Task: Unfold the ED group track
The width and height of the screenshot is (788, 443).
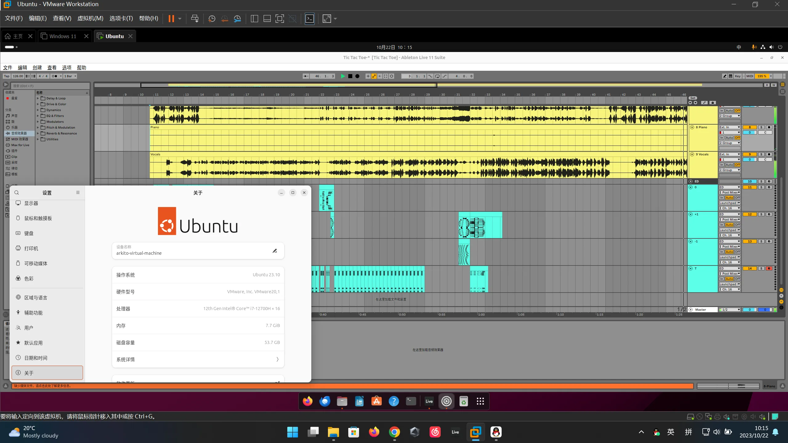Action: [691, 182]
